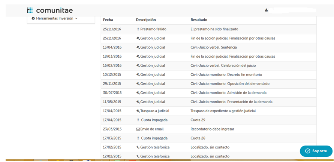Sort by the Fecha column header
Viewport: 334px width, 162px height.
tap(108, 20)
